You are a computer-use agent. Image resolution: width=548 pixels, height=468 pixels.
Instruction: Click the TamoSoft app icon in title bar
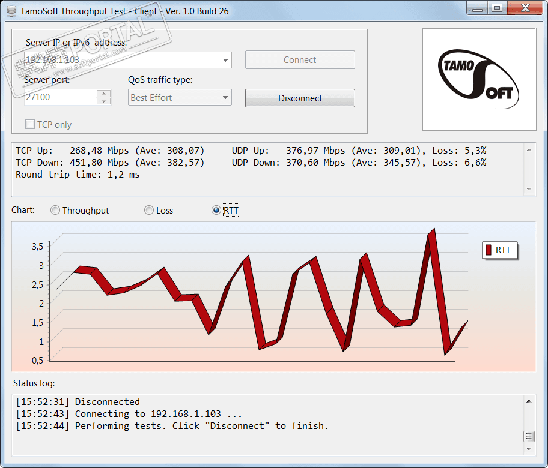click(x=11, y=11)
